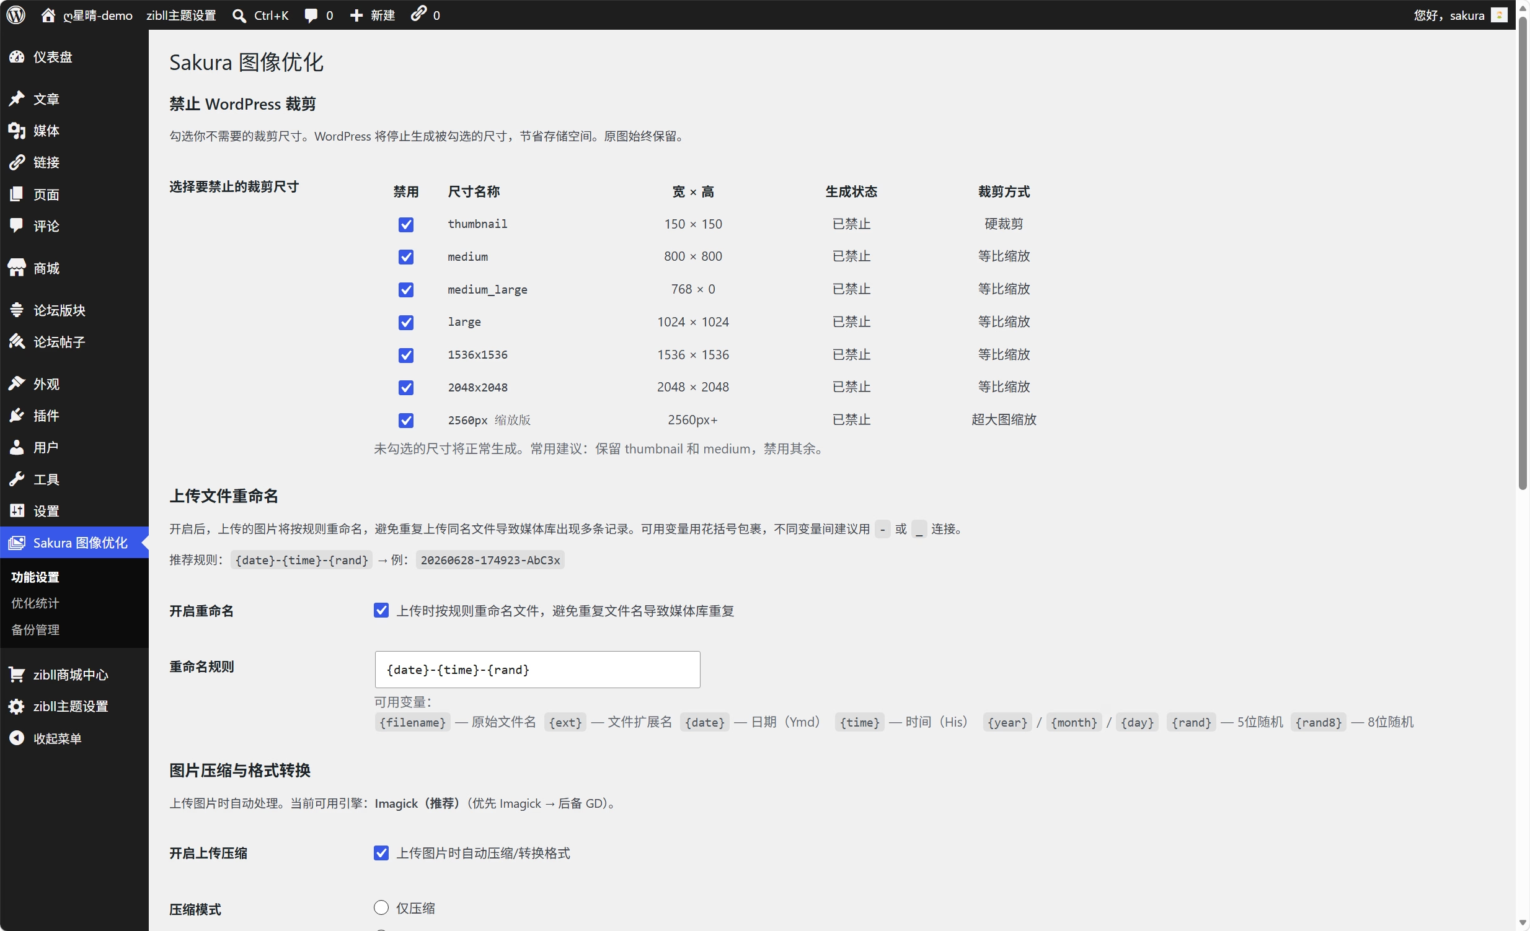Click the 收起菜单 label
Image resolution: width=1530 pixels, height=931 pixels.
[x=58, y=738]
